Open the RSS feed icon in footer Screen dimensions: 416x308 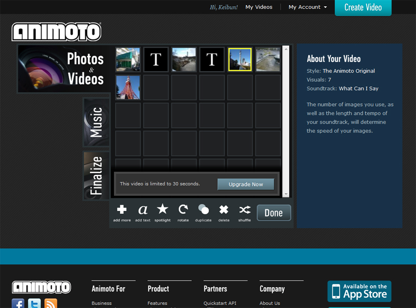pyautogui.click(x=50, y=303)
